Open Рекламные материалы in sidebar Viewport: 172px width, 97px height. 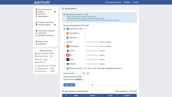[x=46, y=35]
